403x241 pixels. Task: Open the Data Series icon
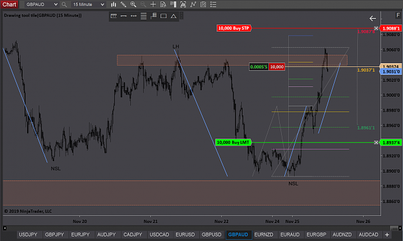(183, 5)
